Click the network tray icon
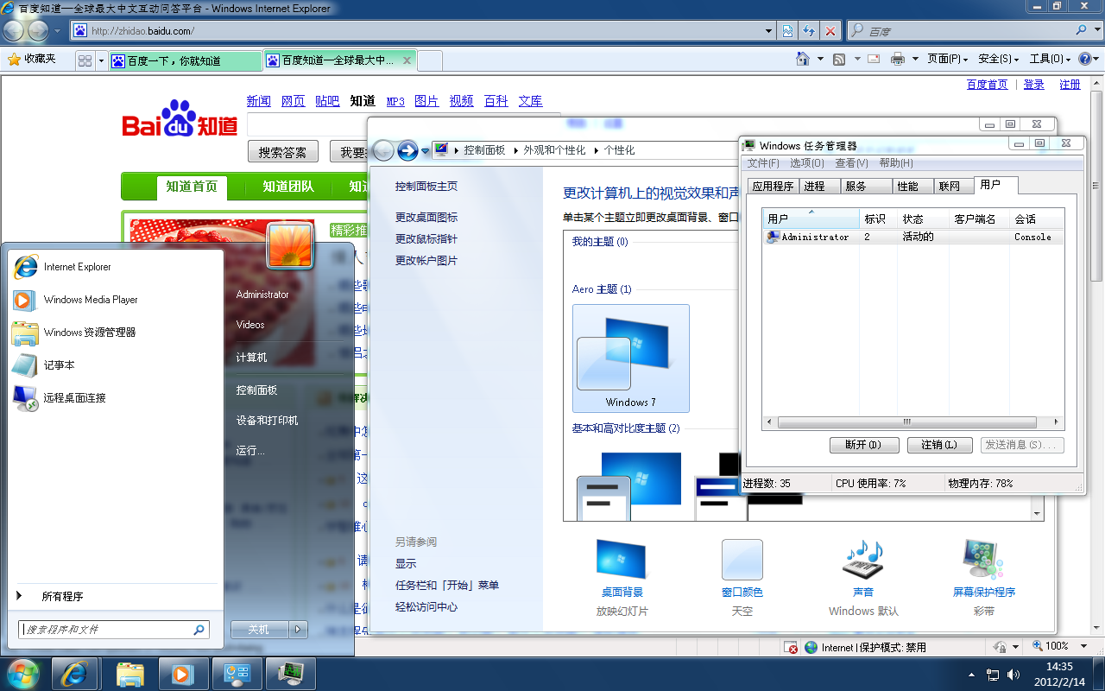Viewport: 1105px width, 691px height. pyautogui.click(x=993, y=674)
